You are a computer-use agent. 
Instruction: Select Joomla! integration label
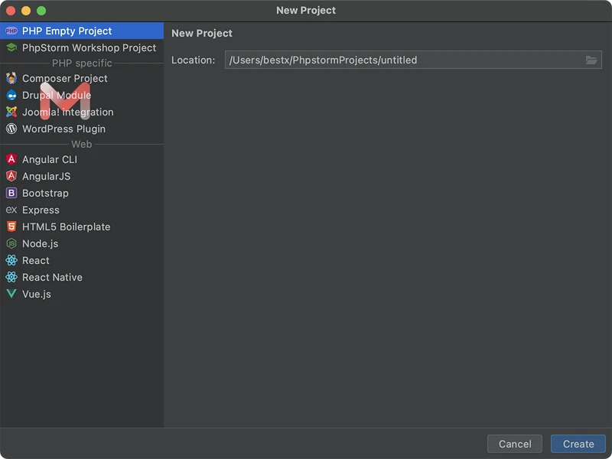(68, 112)
